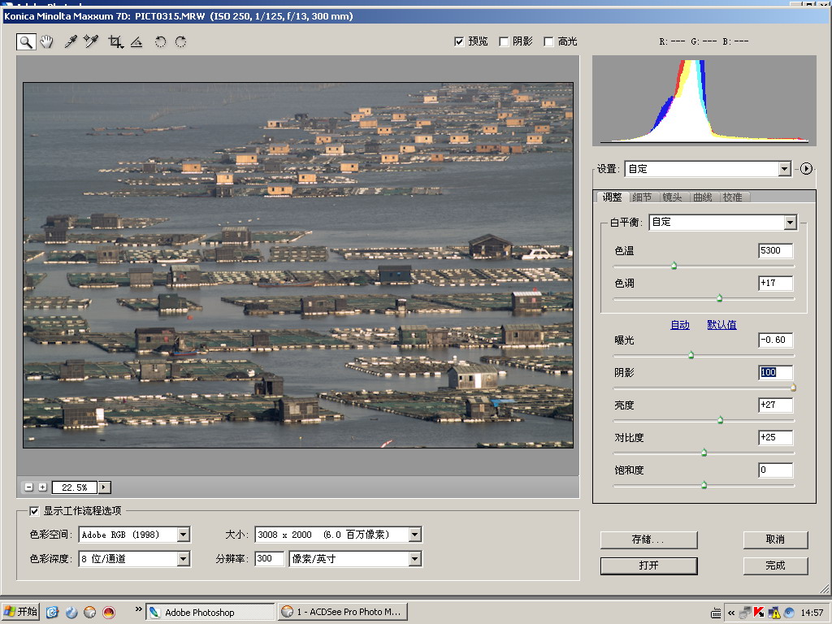Switch to ACDSee Pro in taskbar
This screenshot has width=832, height=624.
coord(342,612)
